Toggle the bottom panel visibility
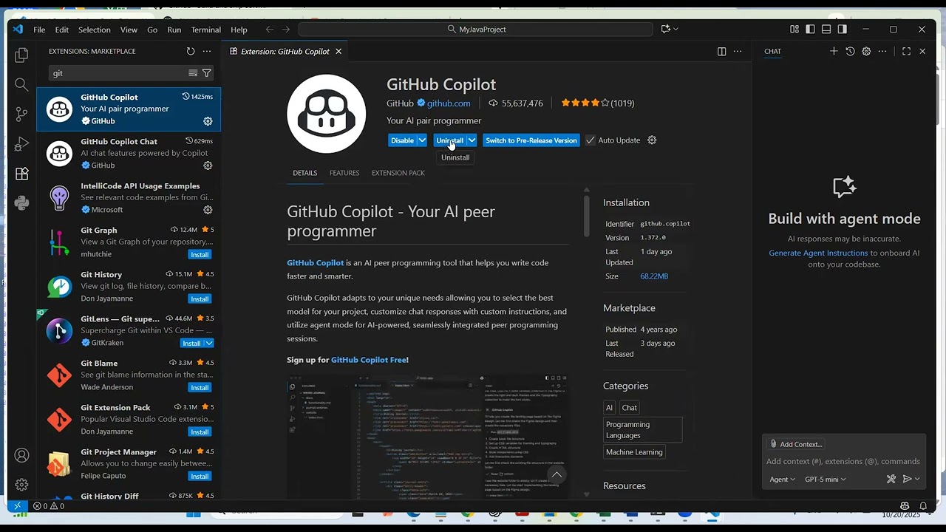This screenshot has height=532, width=946. tap(826, 29)
